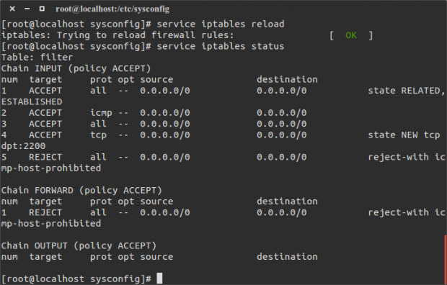
Task: Maximize the terminal window
Action: tap(42, 9)
